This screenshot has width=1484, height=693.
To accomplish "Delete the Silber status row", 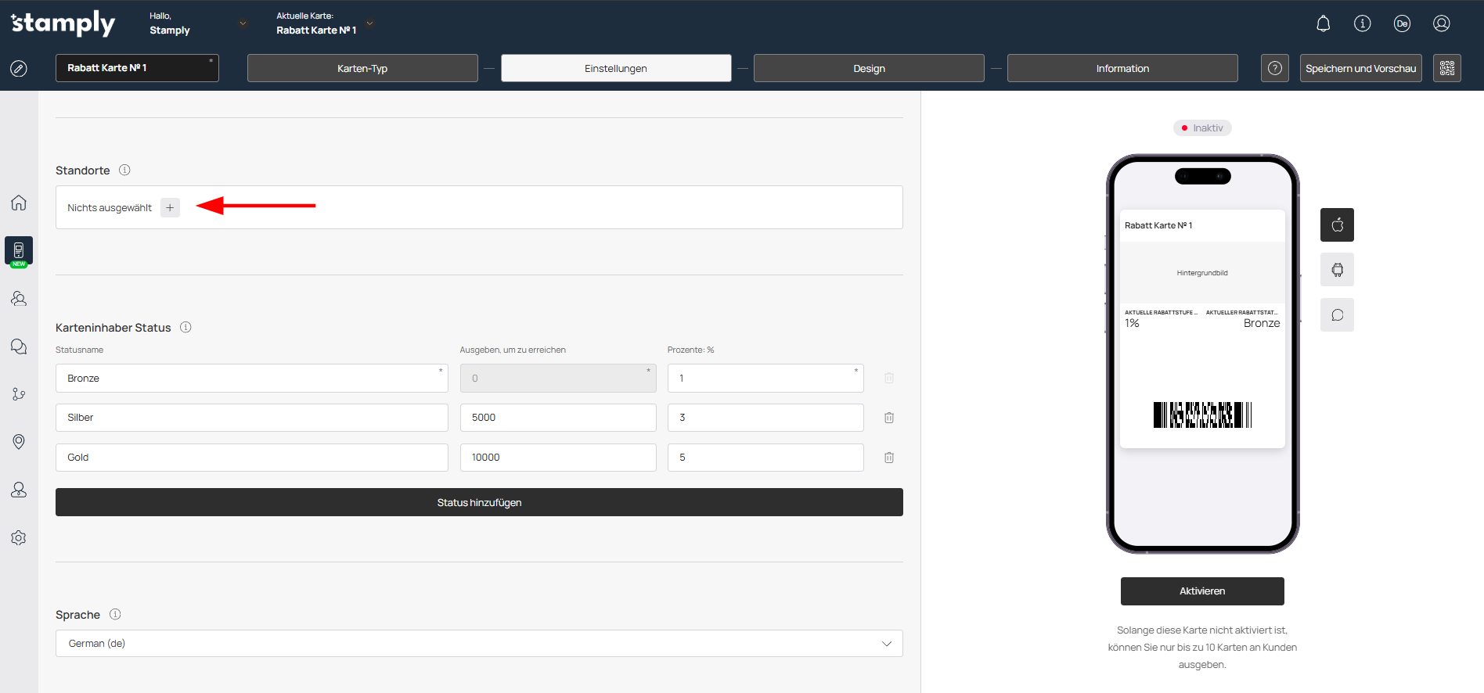I will 889,418.
